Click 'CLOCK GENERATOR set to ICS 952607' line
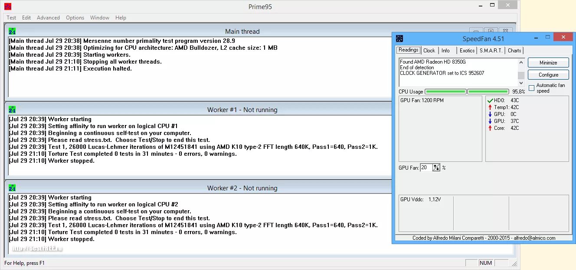This screenshot has width=576, height=270. (x=442, y=73)
